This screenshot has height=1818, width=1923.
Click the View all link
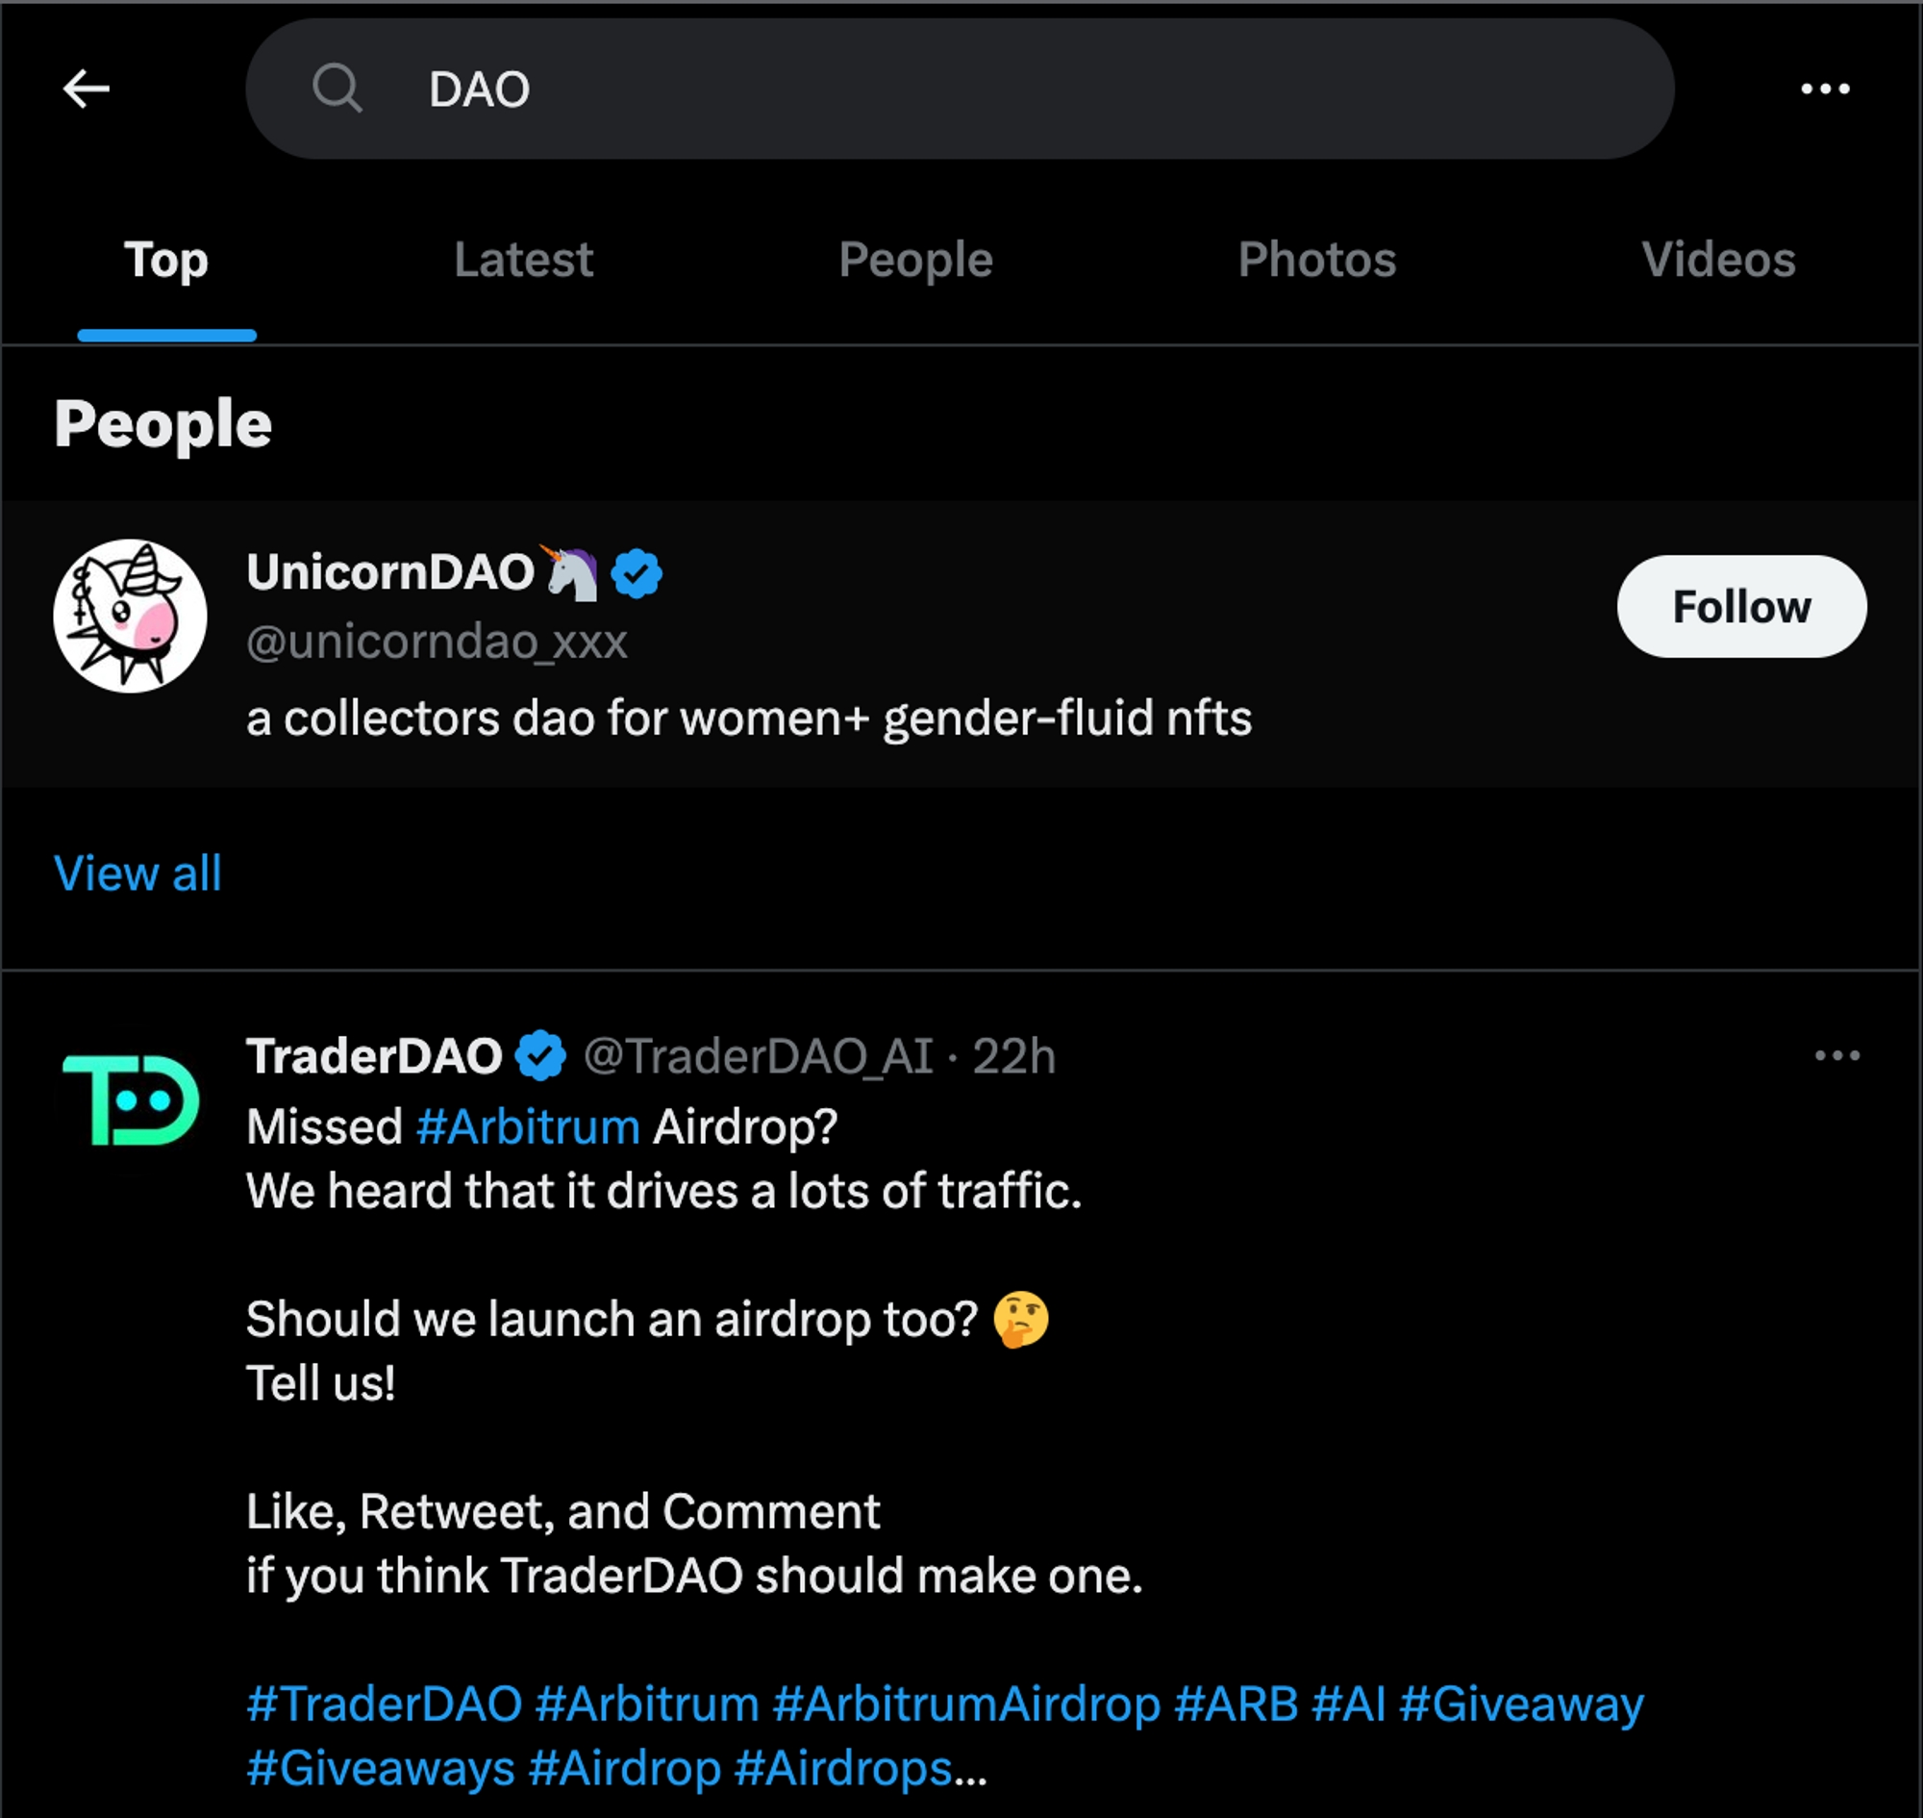[x=137, y=873]
